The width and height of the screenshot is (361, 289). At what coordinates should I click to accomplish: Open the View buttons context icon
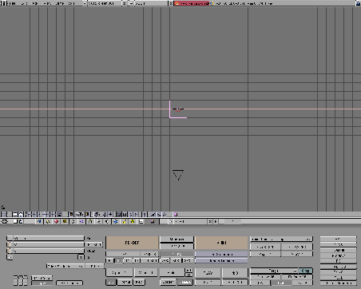click(39, 221)
